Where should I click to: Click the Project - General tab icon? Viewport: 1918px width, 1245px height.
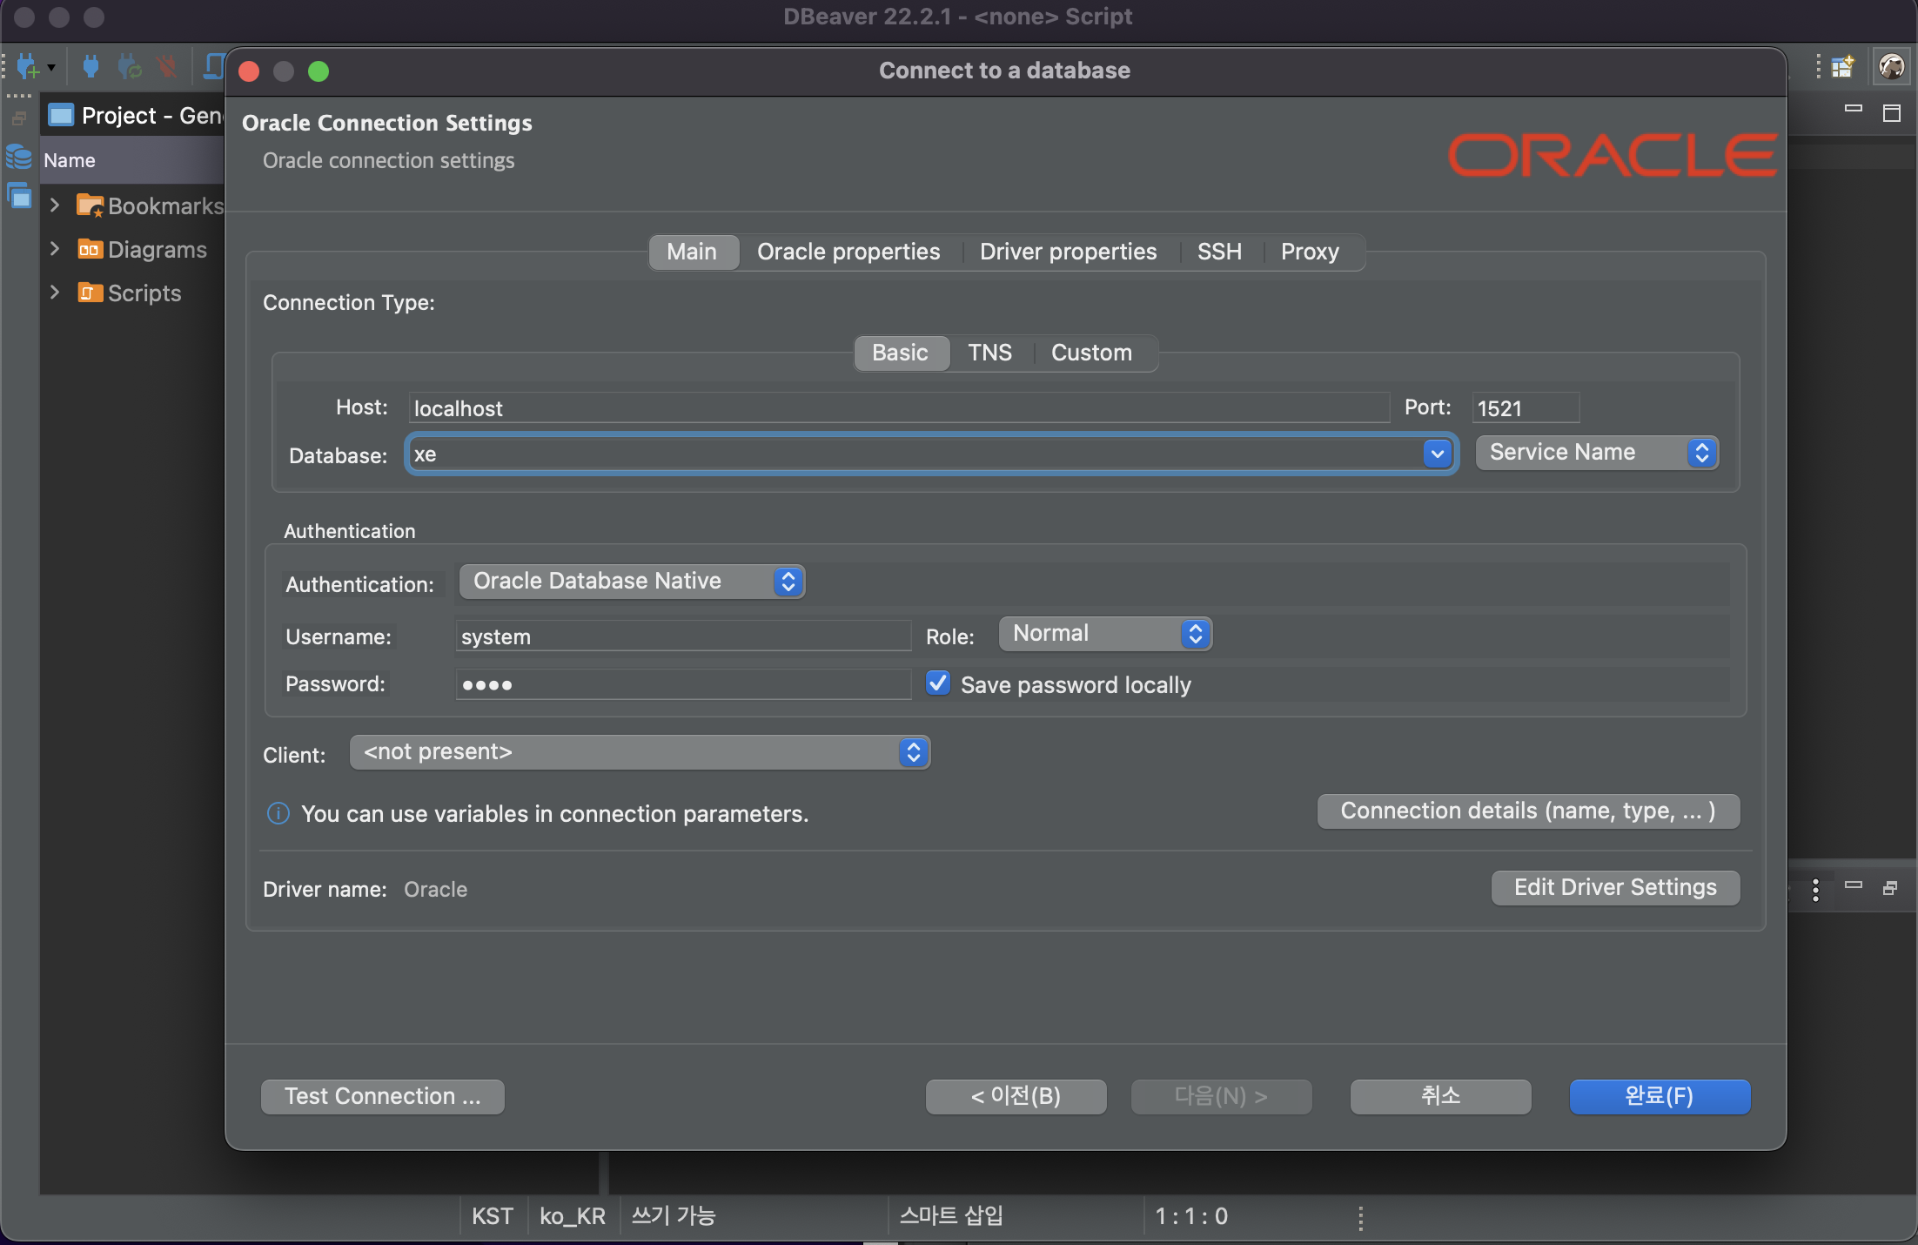tap(61, 115)
